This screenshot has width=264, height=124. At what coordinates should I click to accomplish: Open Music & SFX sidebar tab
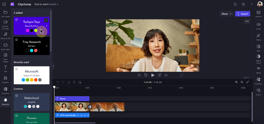[x=5, y=34]
